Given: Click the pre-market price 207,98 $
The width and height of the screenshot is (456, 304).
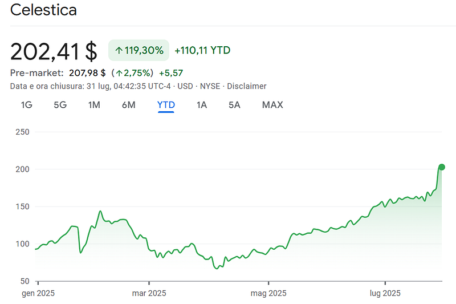Looking at the screenshot, I should [x=87, y=73].
